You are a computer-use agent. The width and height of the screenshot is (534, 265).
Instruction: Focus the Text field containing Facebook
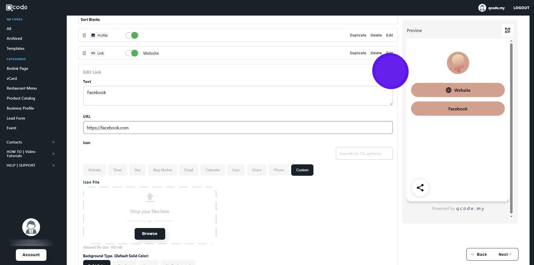238,96
